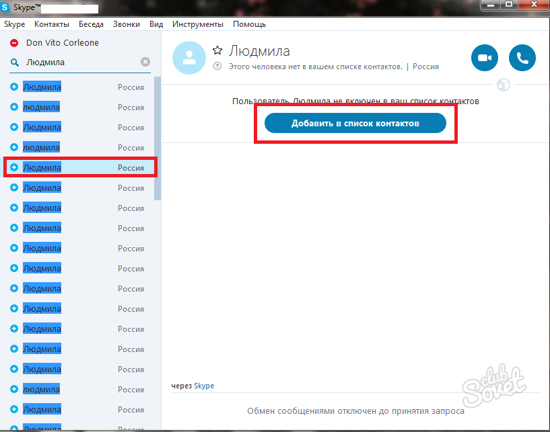The width and height of the screenshot is (550, 432).
Task: Click the red status icon beside Don Vito Corleone
Action: click(x=14, y=43)
